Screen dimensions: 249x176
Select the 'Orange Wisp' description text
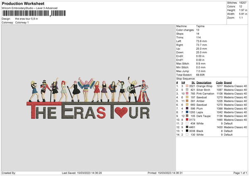click(x=204, y=86)
